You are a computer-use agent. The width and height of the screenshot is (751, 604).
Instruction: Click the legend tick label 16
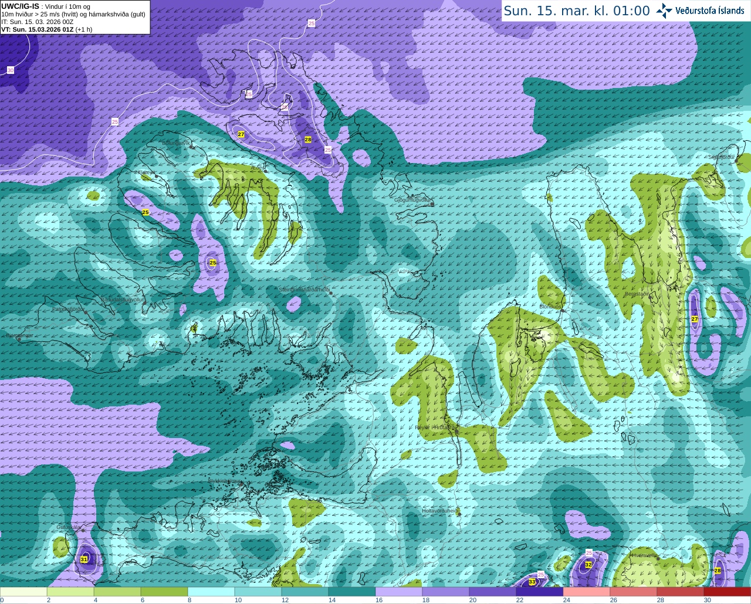click(x=378, y=600)
